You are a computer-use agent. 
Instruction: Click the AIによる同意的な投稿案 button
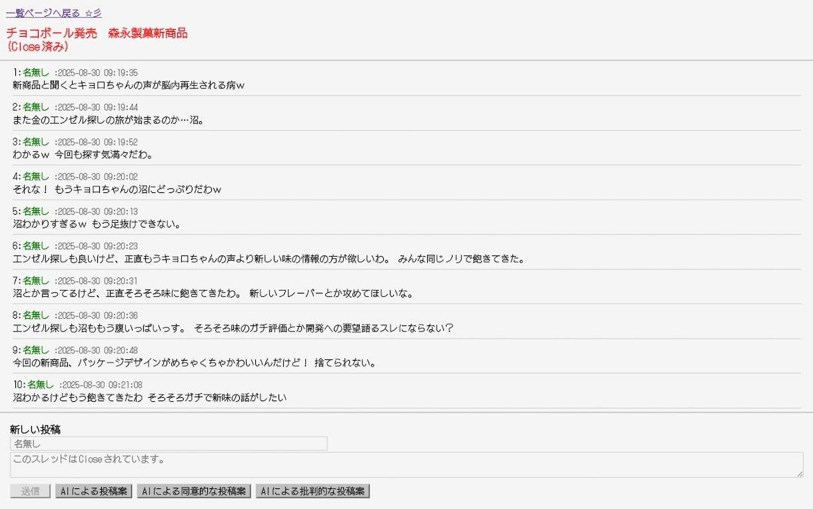pyautogui.click(x=194, y=491)
